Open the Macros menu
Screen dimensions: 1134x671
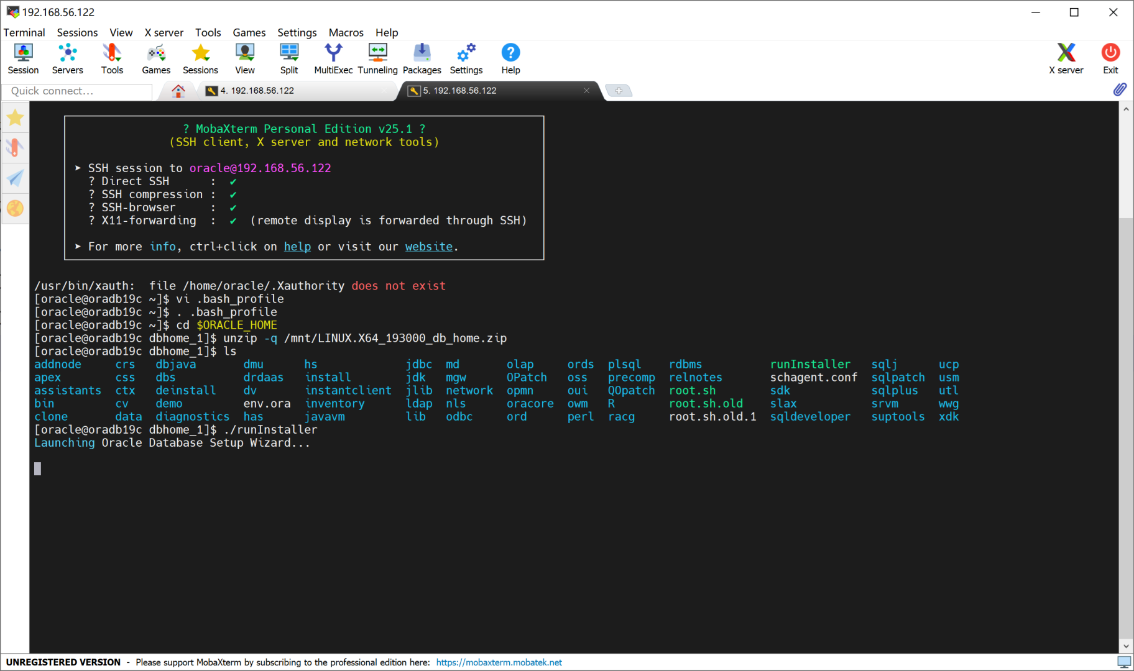(346, 32)
